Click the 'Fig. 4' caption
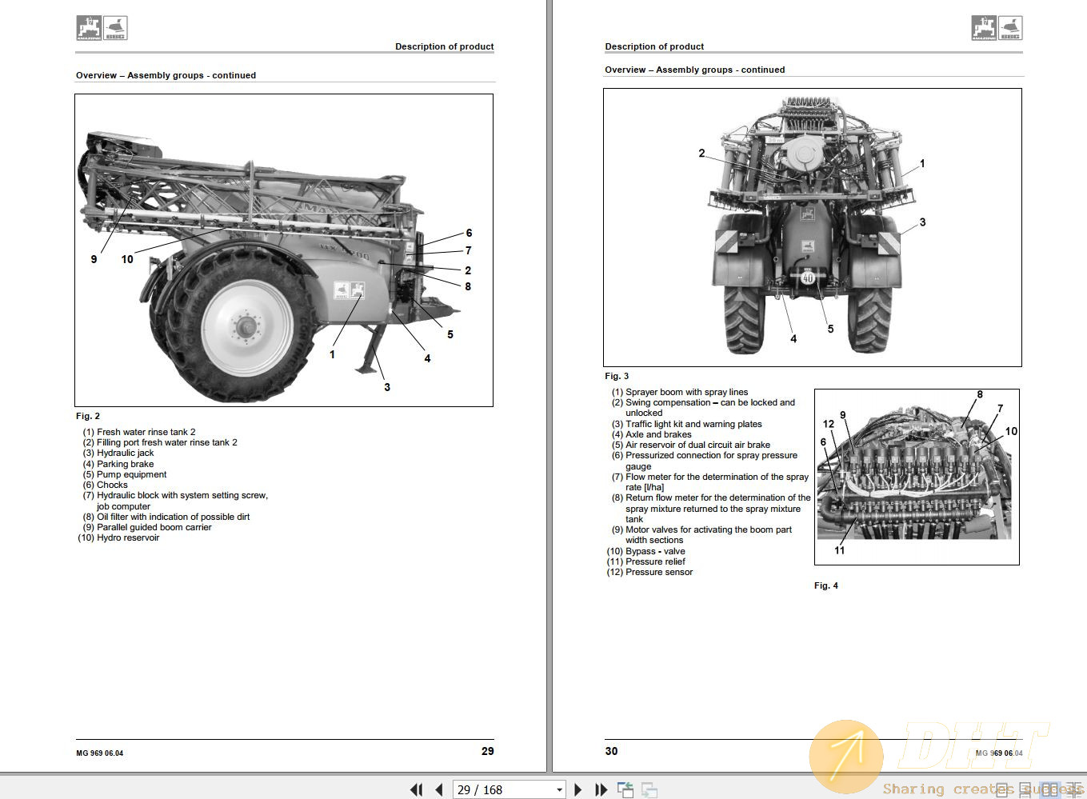This screenshot has height=799, width=1087. [826, 585]
